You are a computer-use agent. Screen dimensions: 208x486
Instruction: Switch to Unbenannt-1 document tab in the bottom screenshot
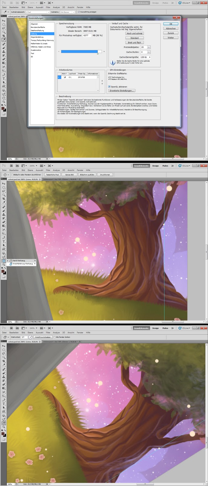click(60, 342)
